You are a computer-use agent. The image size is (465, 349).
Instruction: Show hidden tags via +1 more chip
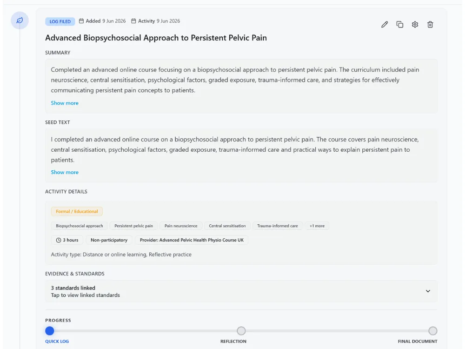click(317, 226)
